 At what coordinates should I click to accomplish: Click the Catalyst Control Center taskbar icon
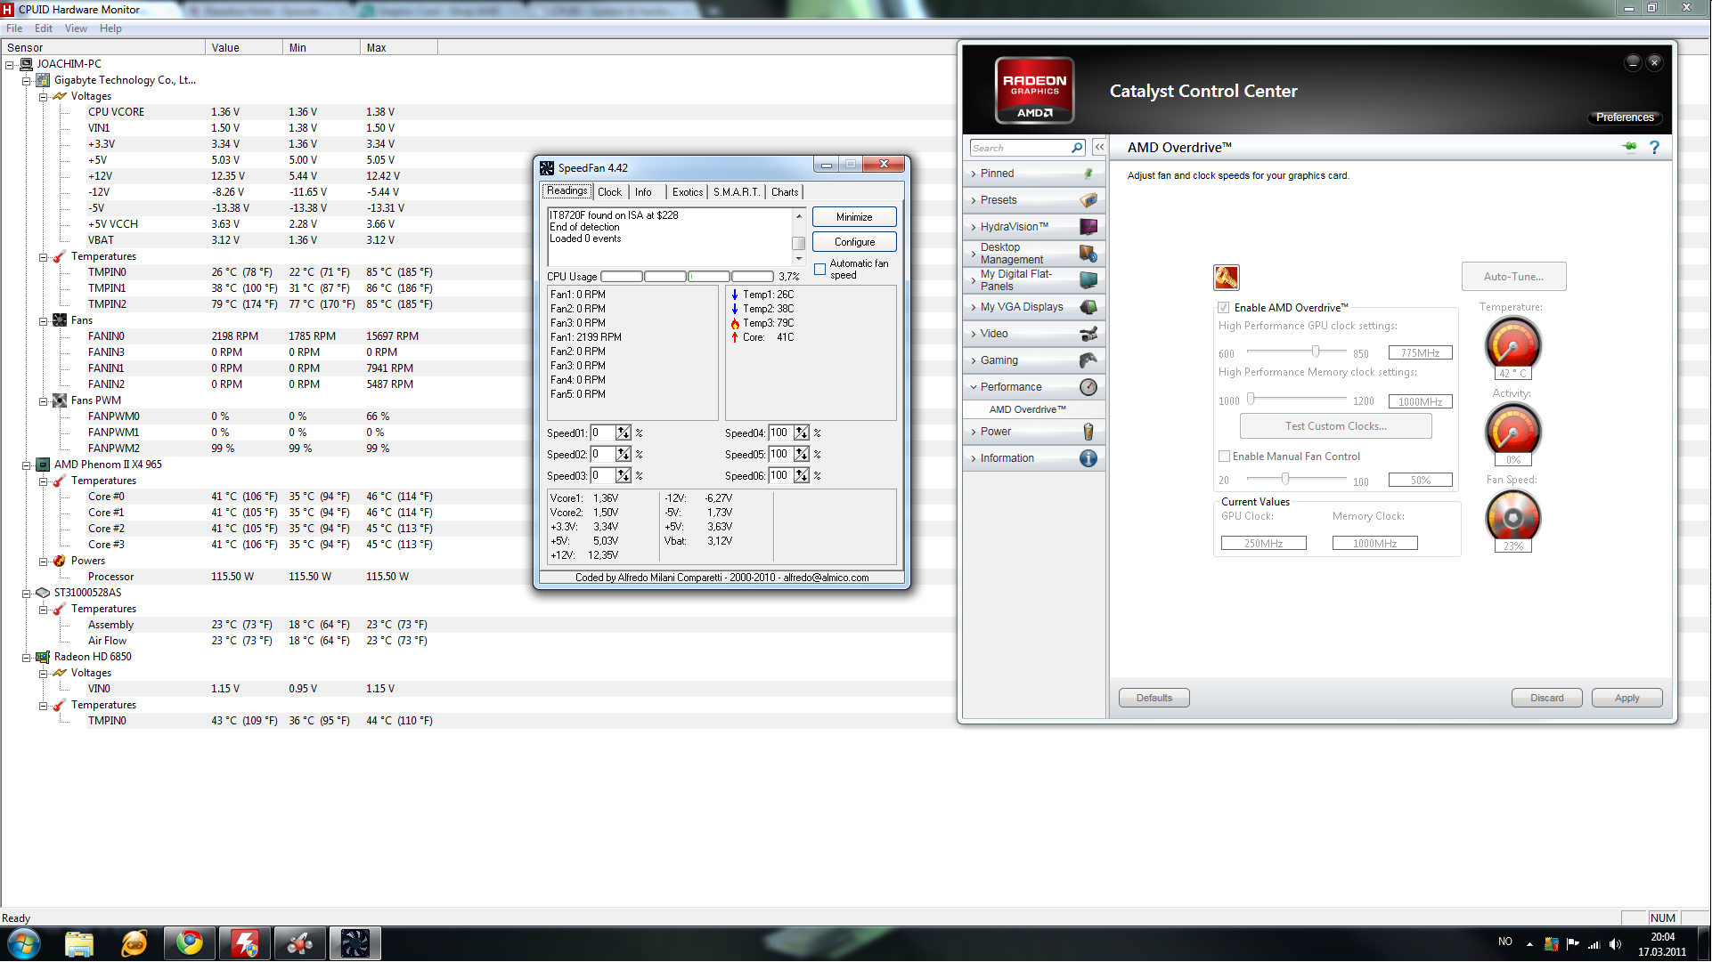[x=300, y=943]
